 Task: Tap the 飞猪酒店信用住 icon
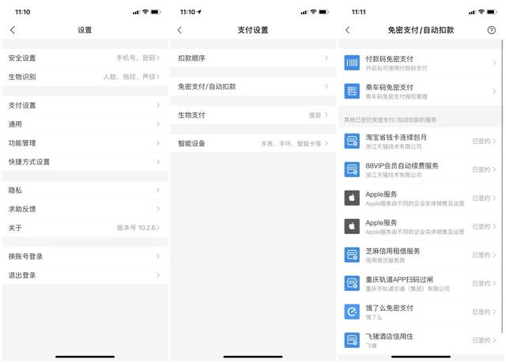tap(353, 340)
